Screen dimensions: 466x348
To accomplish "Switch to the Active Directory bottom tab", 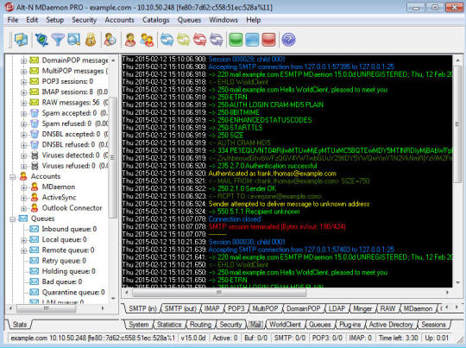I will pos(391,325).
